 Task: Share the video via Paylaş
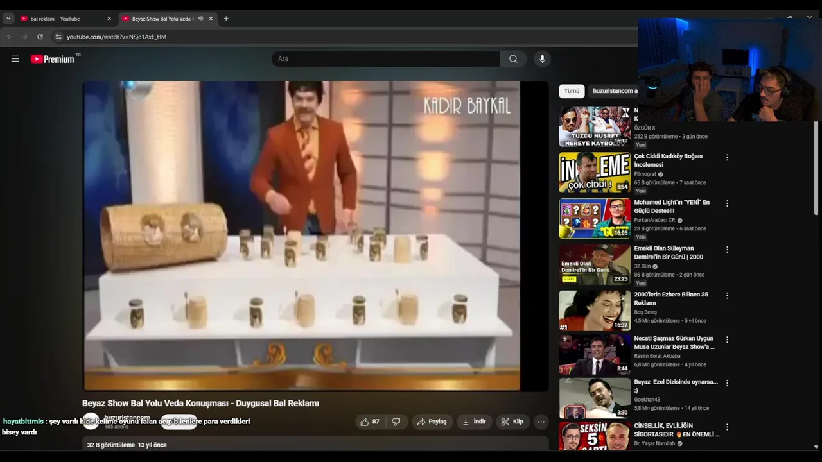432,422
